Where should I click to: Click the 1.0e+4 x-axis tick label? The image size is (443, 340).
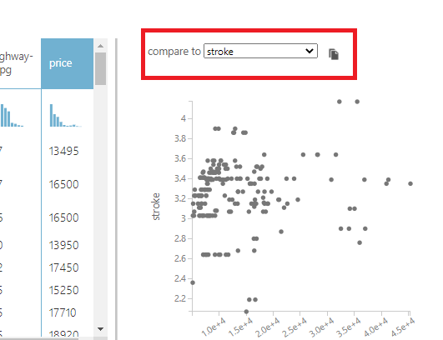point(214,327)
